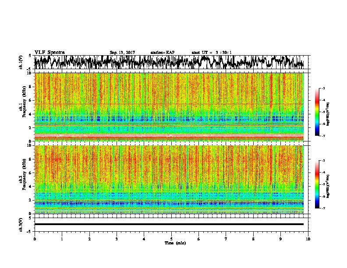347x268 pixels.
Task: Click time-axis tick label 6
Action: [199, 239]
